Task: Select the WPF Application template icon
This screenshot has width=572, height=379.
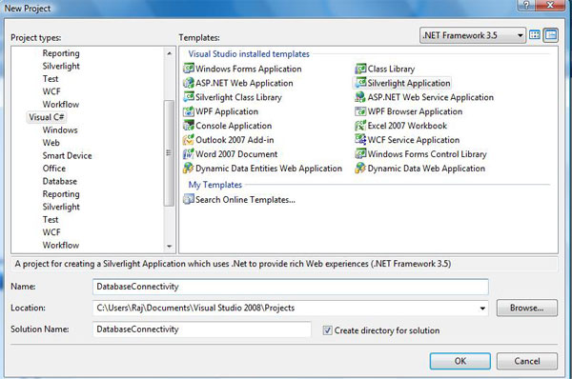Action: 188,111
